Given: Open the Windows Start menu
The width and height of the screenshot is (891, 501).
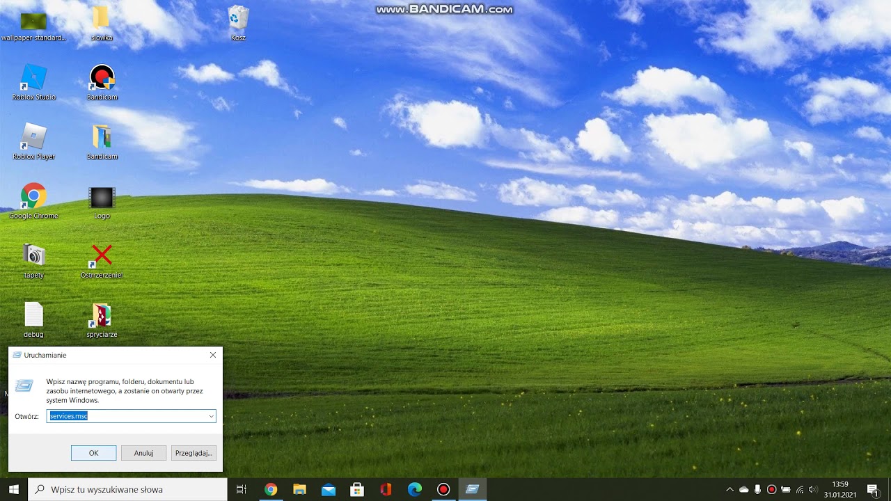Looking at the screenshot, I should tap(14, 489).
